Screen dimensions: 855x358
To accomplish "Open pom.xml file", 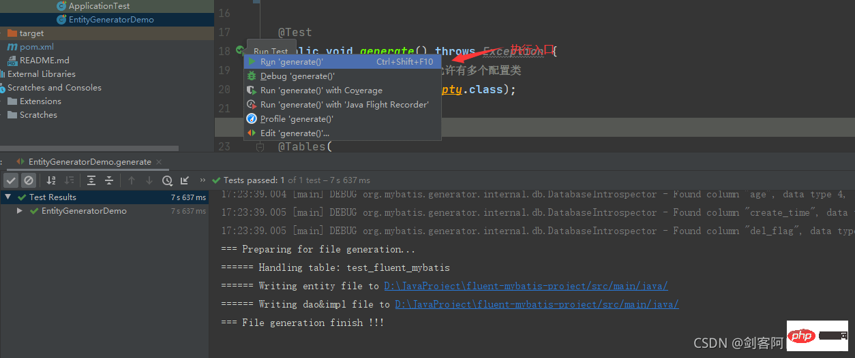I will (37, 47).
